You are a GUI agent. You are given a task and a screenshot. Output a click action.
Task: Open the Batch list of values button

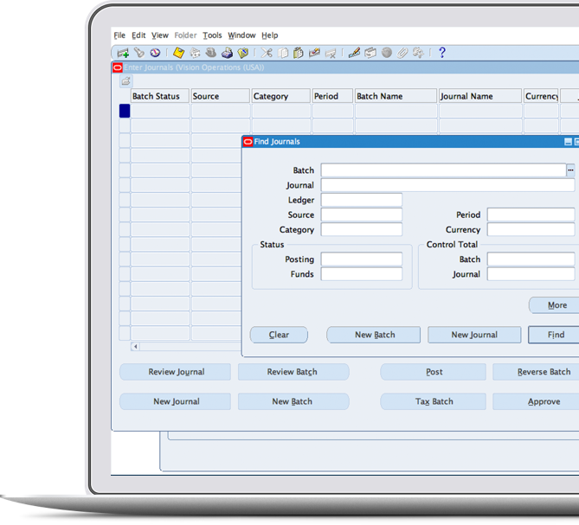(x=570, y=170)
